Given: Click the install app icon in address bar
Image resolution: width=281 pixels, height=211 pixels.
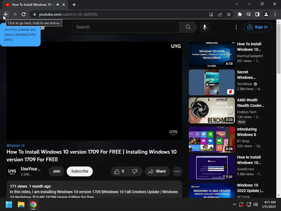Looking at the screenshot, I should point(211,14).
